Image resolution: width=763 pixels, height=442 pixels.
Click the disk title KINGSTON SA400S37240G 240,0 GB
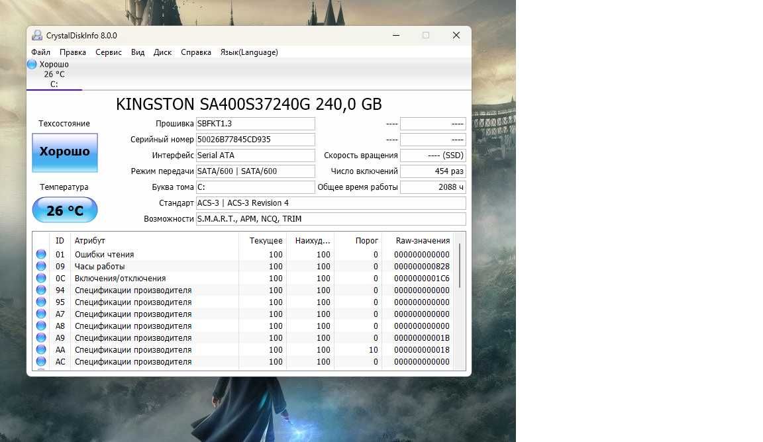coord(248,104)
